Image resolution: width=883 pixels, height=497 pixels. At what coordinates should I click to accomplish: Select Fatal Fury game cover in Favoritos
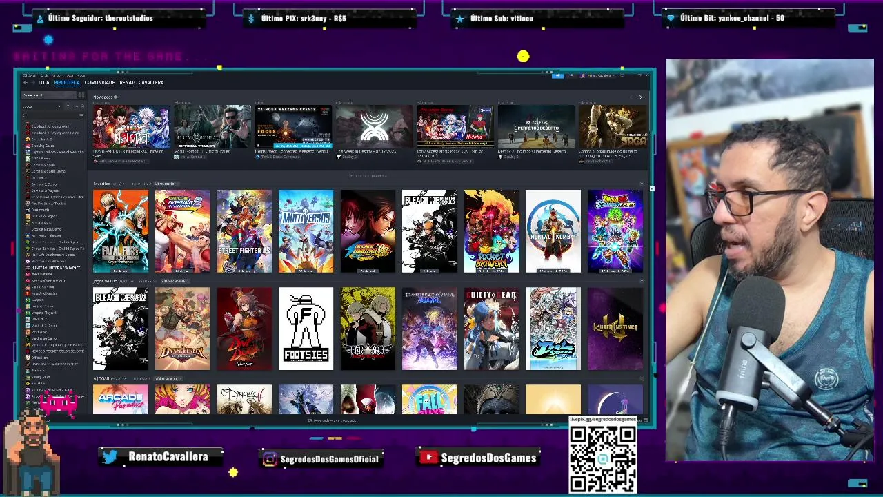coord(121,231)
